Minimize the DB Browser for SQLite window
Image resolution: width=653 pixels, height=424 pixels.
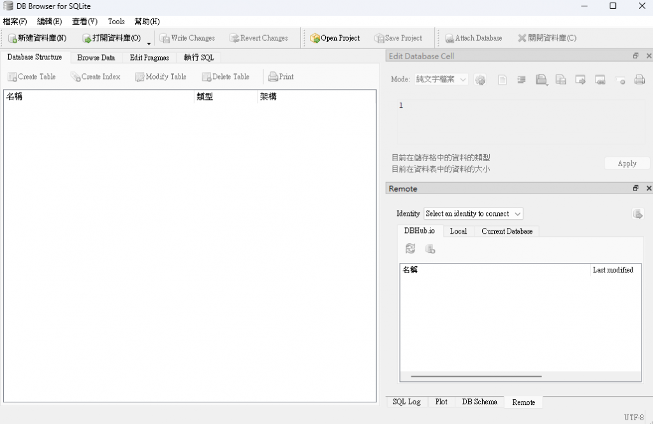[584, 6]
